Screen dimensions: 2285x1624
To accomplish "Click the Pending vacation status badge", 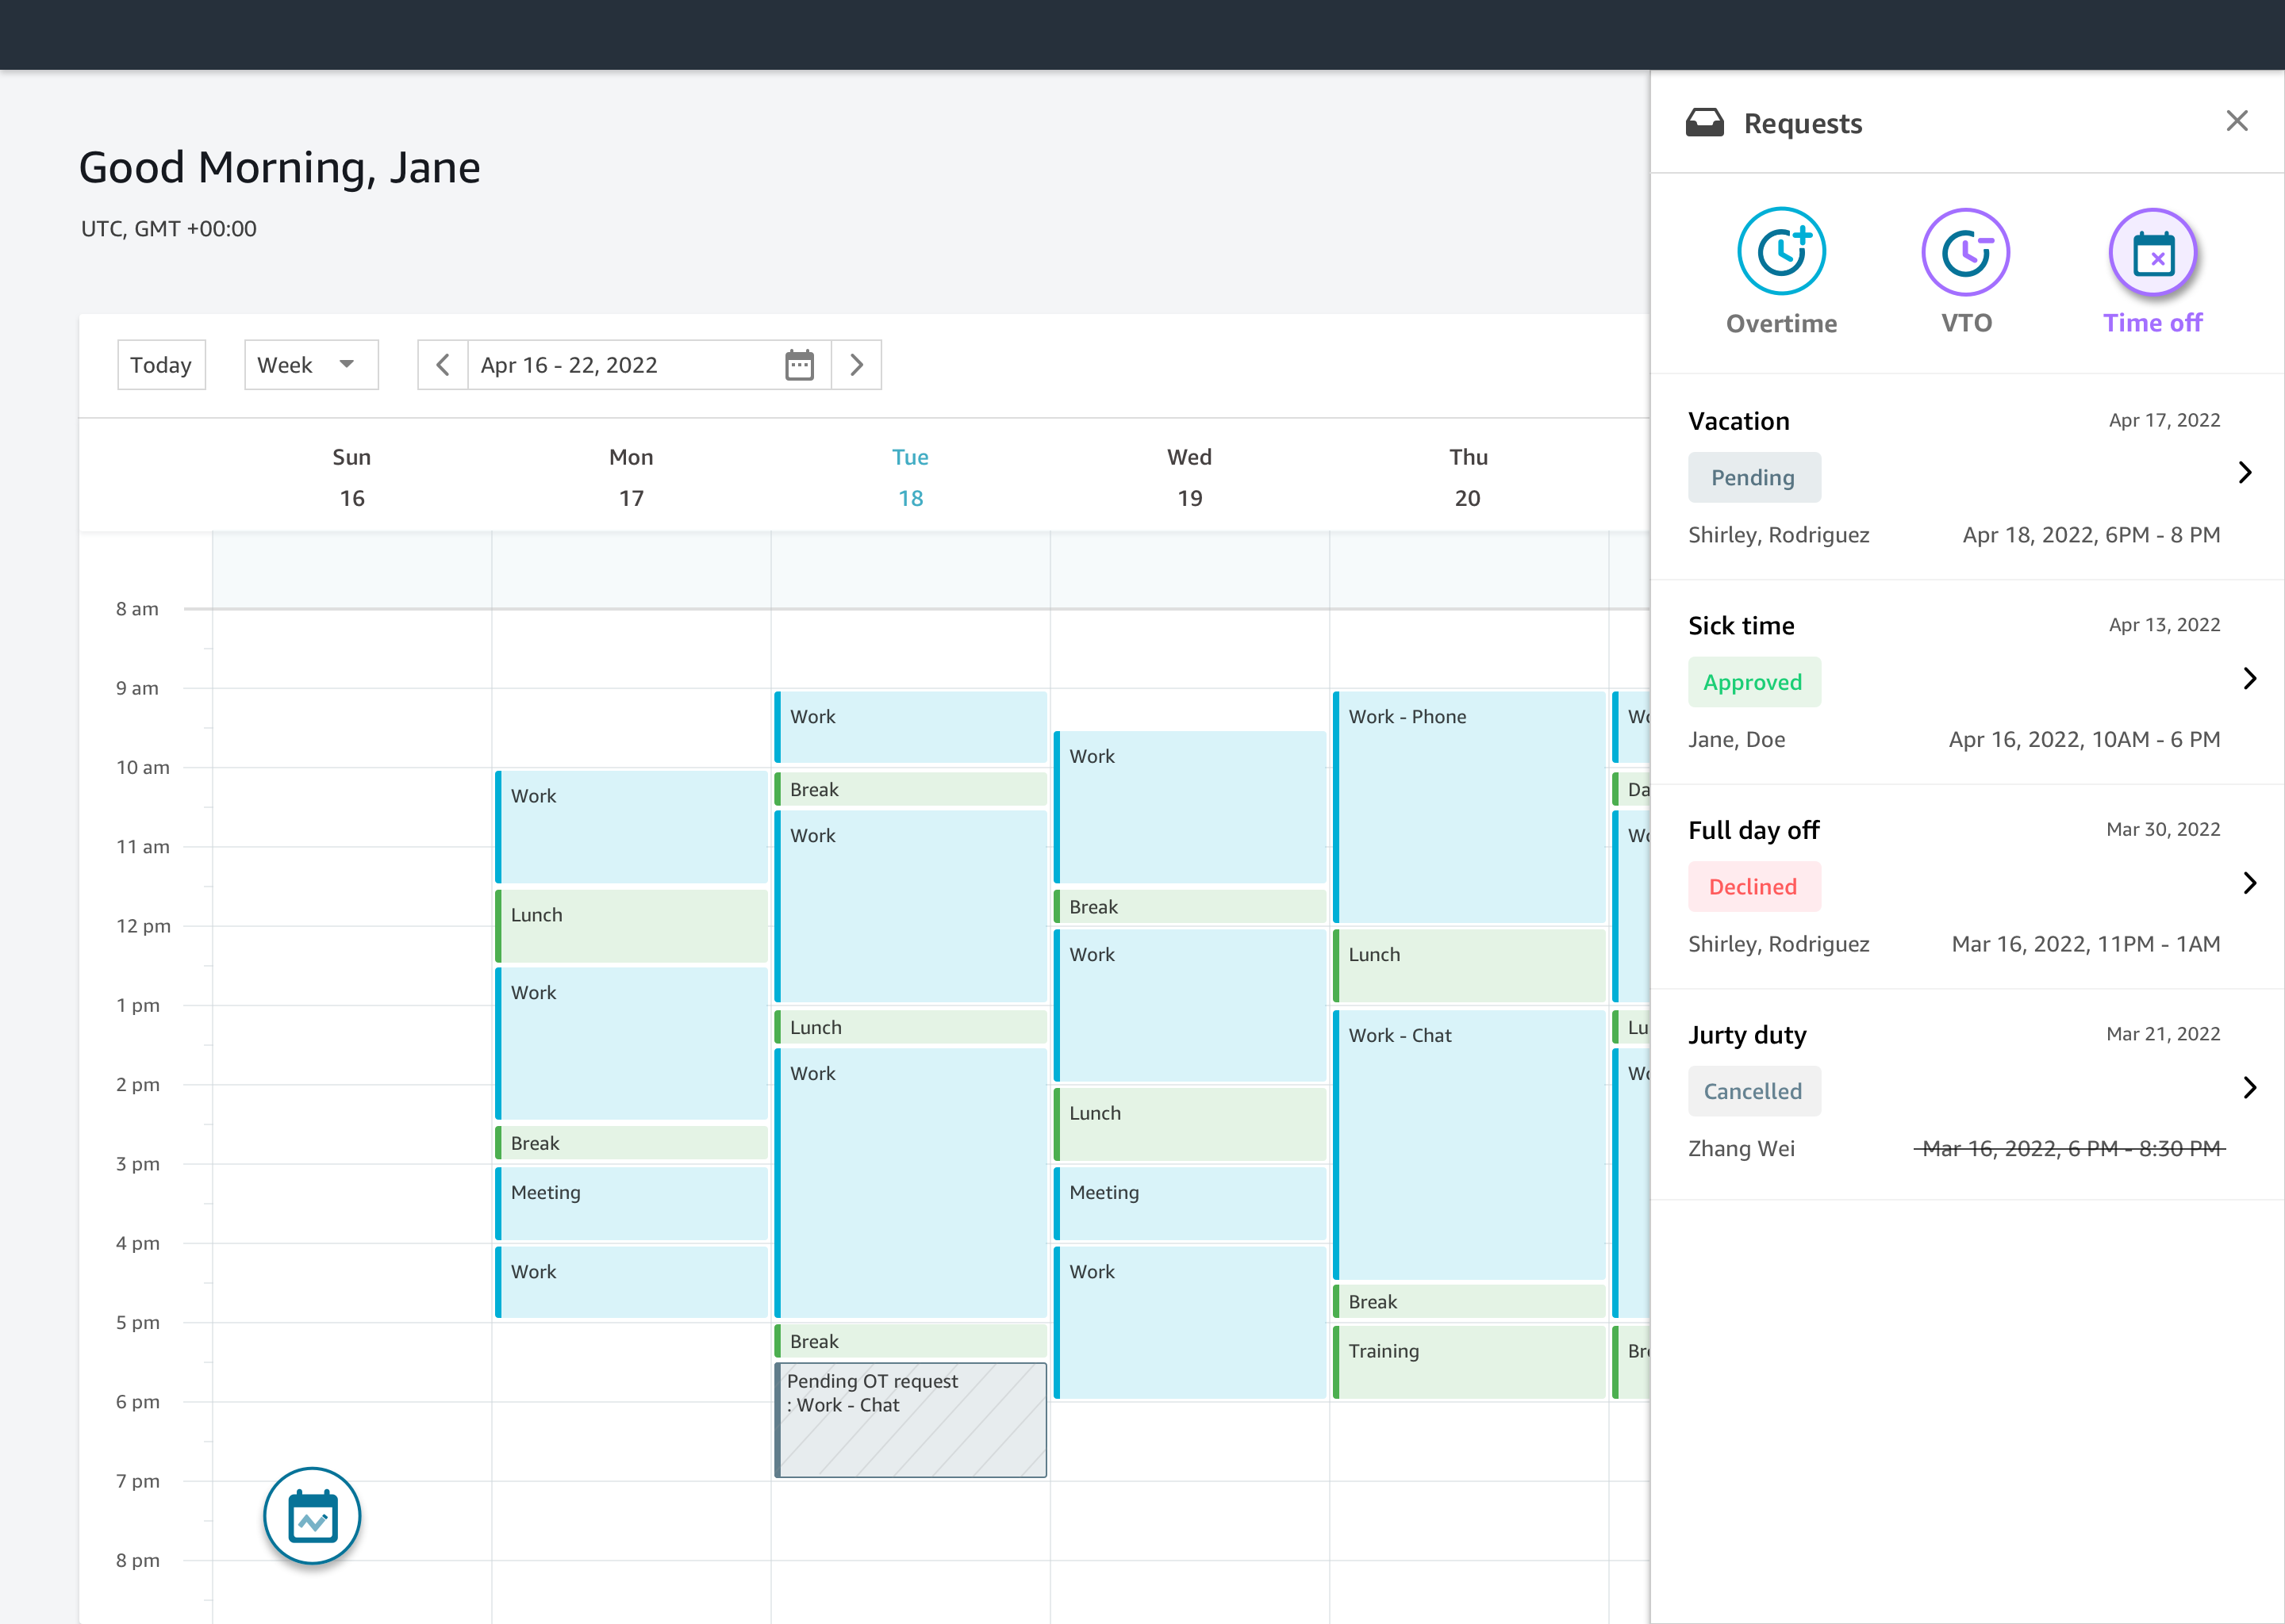I will [1754, 477].
